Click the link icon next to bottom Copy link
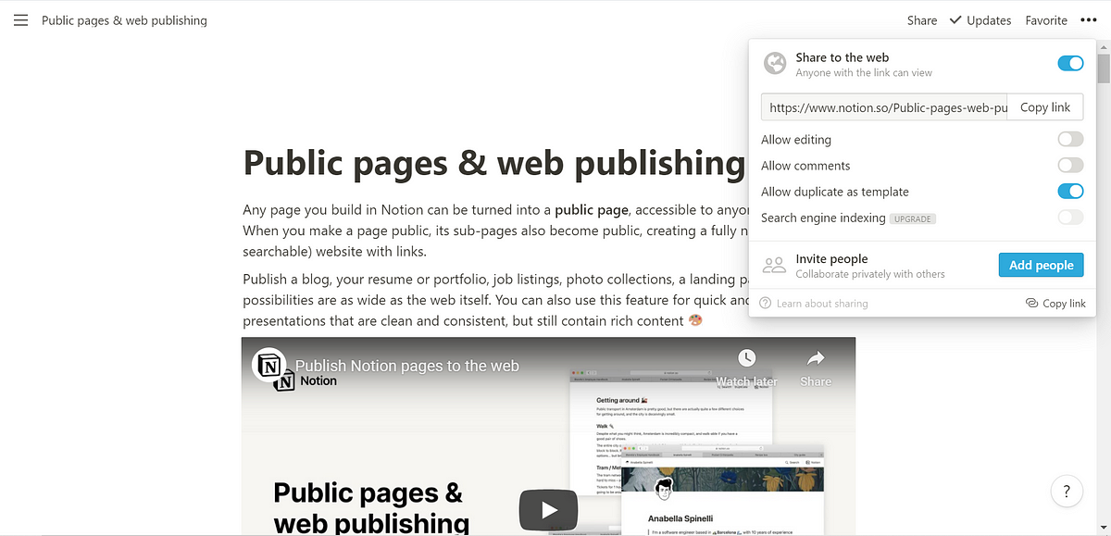This screenshot has width=1111, height=536. pyautogui.click(x=1031, y=304)
